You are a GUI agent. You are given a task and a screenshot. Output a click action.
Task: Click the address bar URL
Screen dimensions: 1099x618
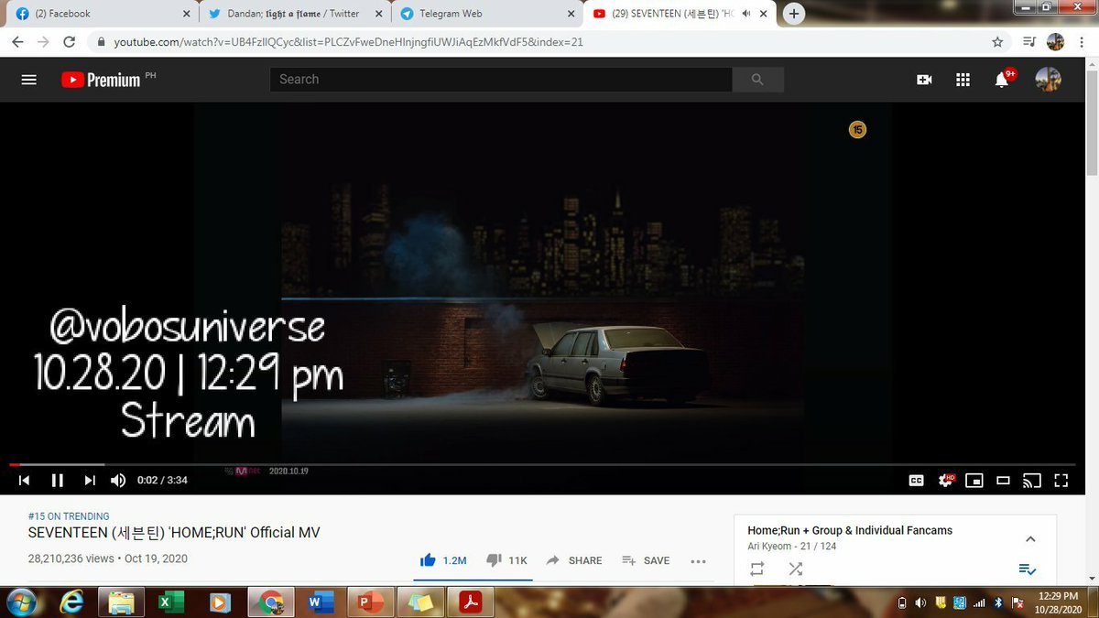click(349, 42)
